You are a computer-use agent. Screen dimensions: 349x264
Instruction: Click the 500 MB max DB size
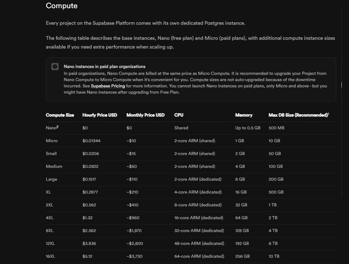[x=276, y=128]
